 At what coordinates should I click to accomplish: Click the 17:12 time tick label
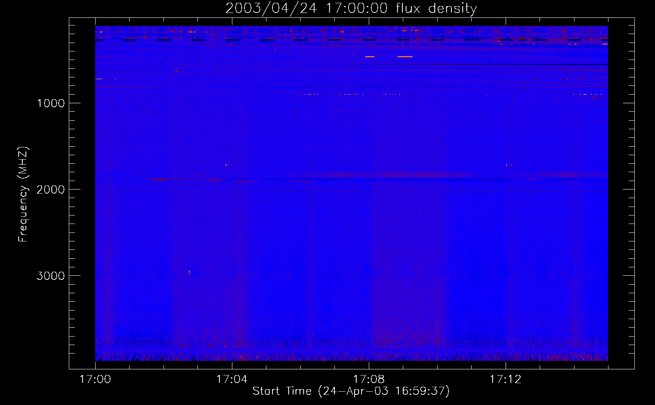(506, 379)
